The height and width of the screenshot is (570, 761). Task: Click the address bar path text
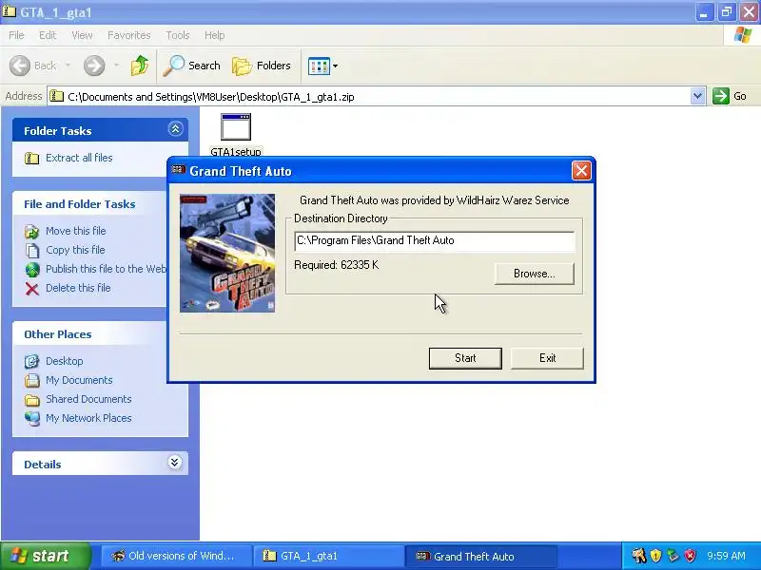coord(211,97)
